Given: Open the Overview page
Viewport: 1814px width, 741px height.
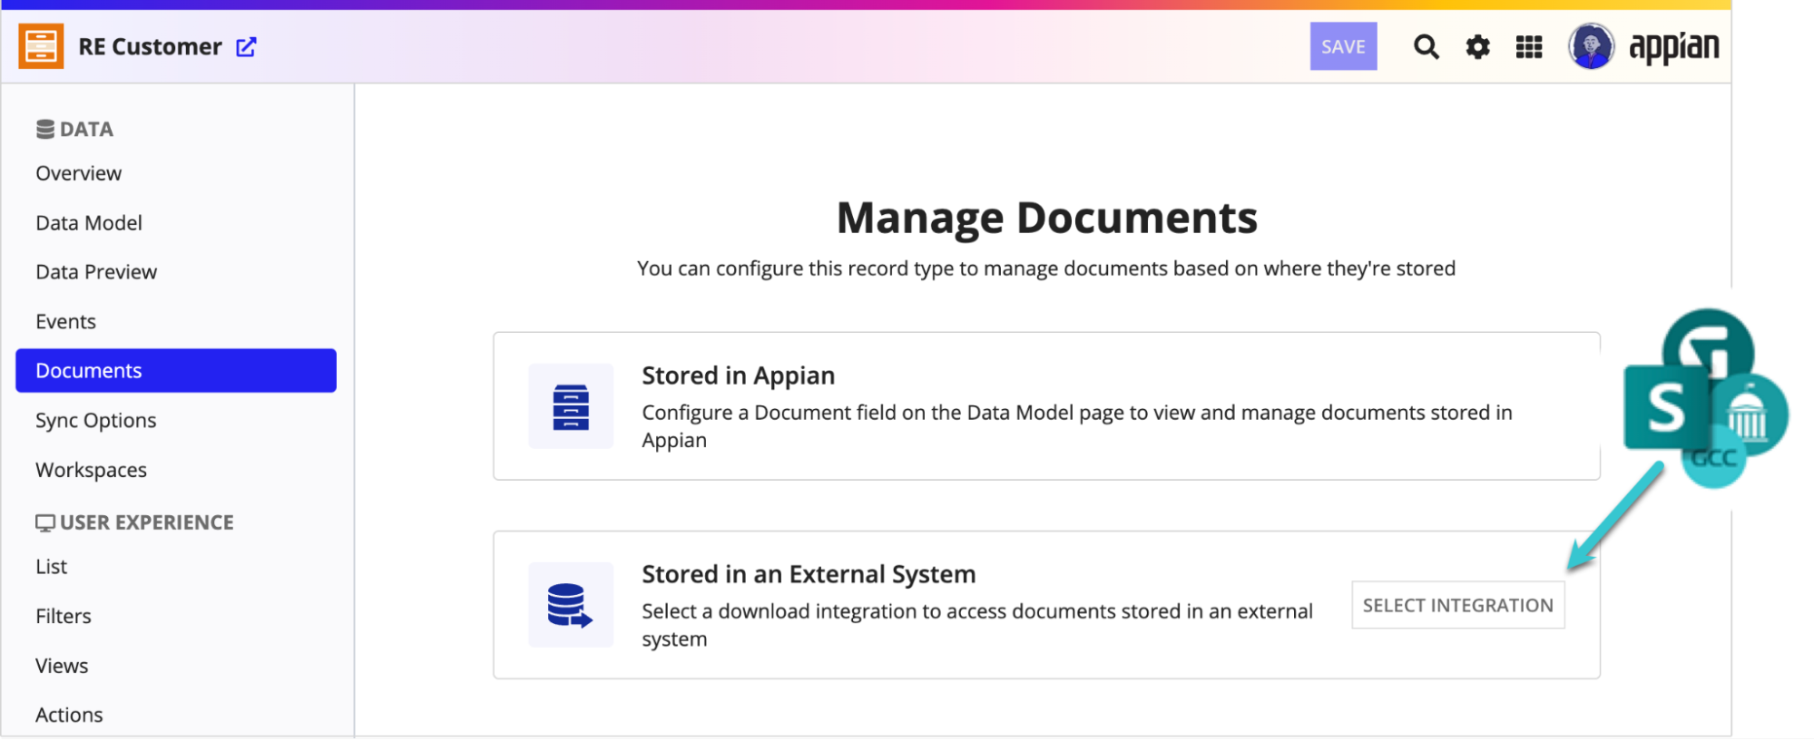Looking at the screenshot, I should pyautogui.click(x=78, y=173).
